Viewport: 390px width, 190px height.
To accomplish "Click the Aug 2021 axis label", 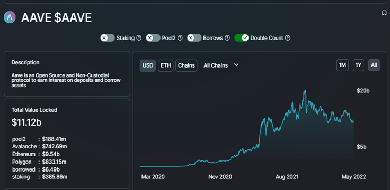I will point(287,177).
